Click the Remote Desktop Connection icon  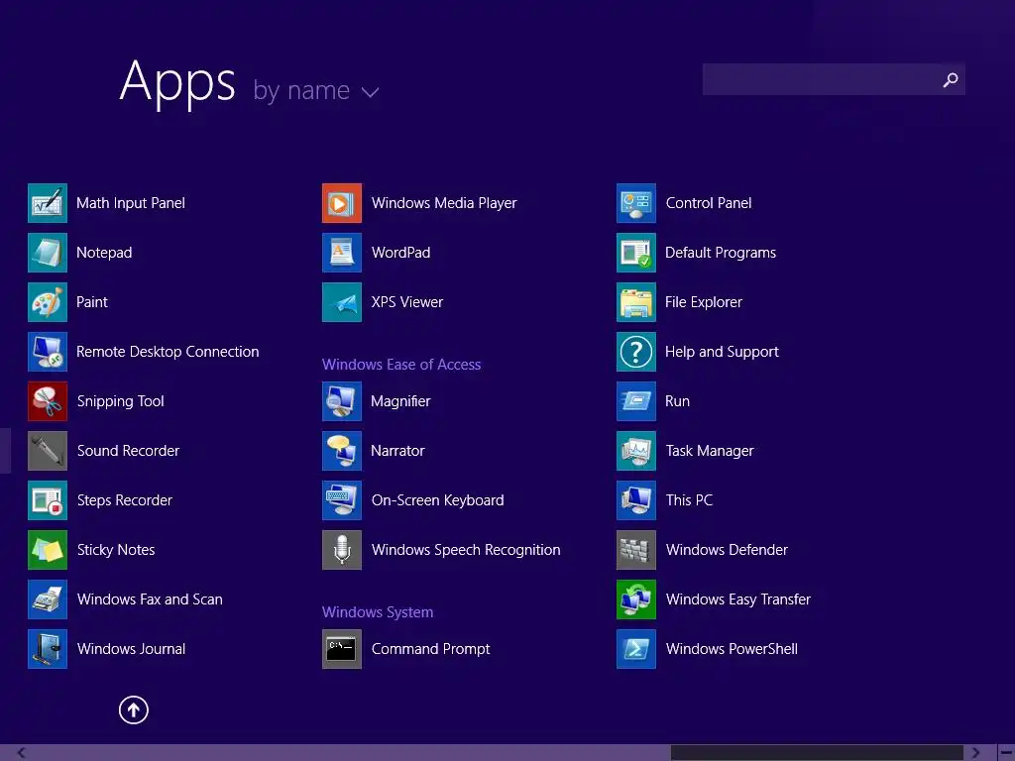pos(48,352)
